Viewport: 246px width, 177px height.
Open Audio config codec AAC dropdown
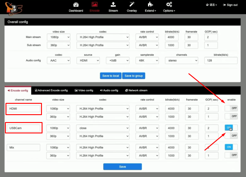(59, 61)
